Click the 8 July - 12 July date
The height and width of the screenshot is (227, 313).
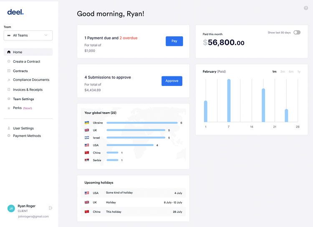pyautogui.click(x=173, y=202)
